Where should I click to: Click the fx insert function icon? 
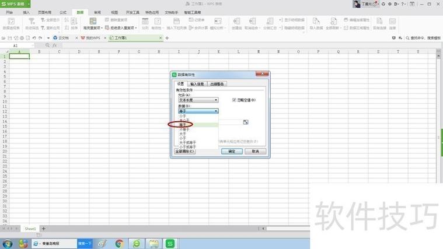tap(54, 45)
